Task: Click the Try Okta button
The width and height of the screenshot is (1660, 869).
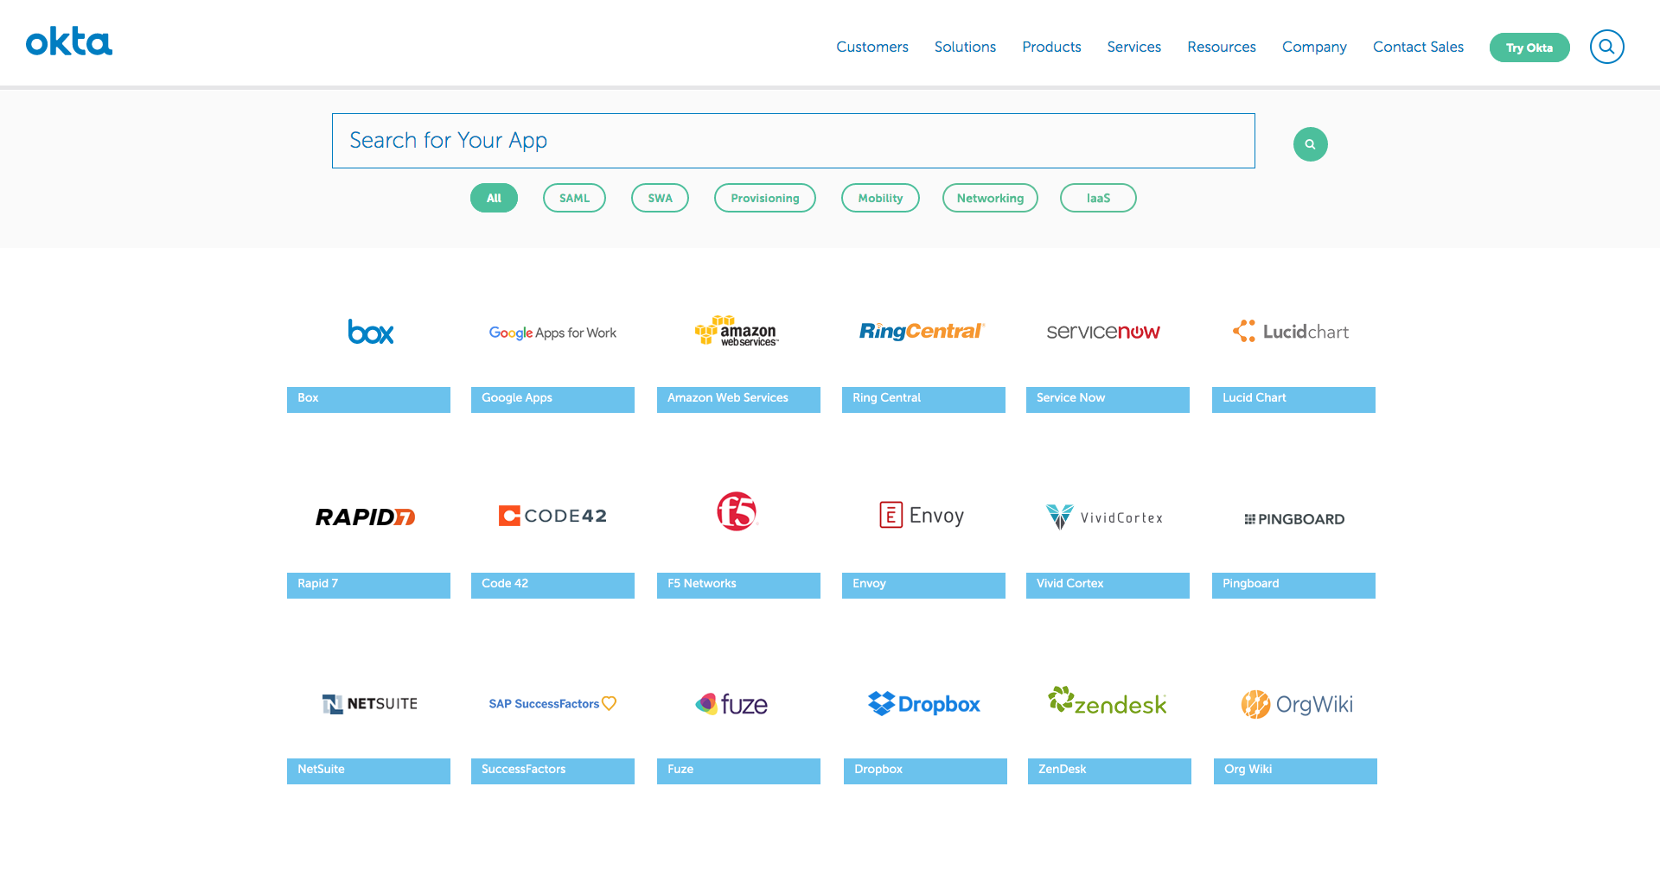Action: coord(1529,48)
